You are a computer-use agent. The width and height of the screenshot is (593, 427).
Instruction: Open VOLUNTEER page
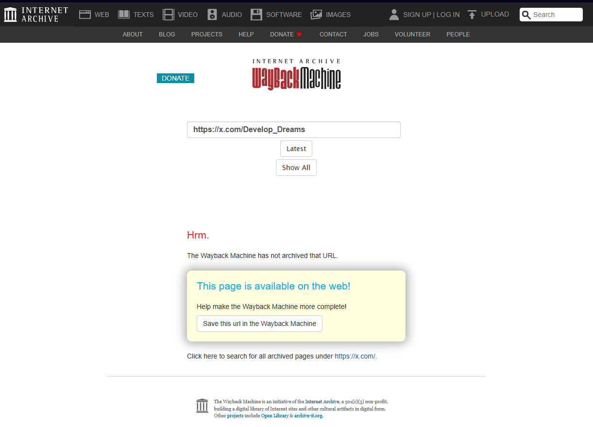click(x=412, y=34)
